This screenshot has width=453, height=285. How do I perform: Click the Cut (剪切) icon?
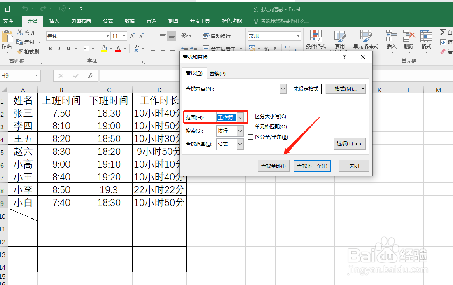coord(19,33)
